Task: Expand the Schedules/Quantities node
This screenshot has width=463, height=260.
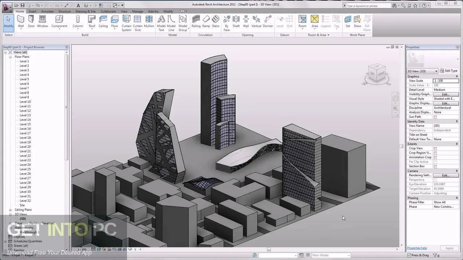Action: point(5,241)
